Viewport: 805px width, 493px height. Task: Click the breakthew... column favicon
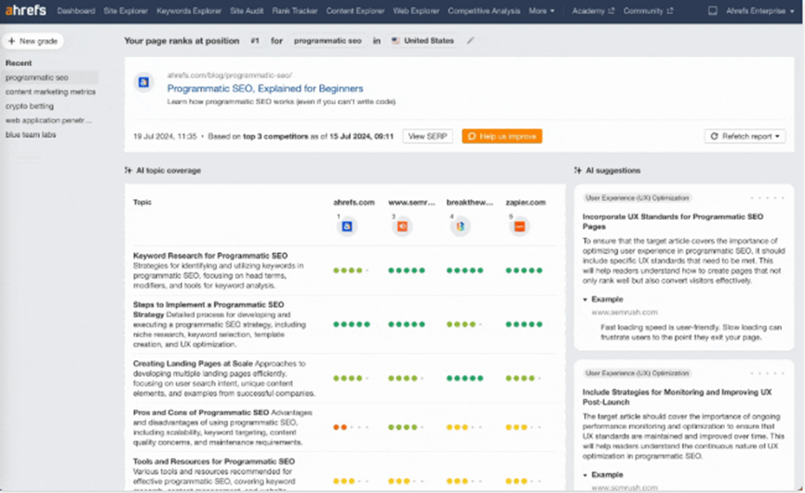coord(460,226)
